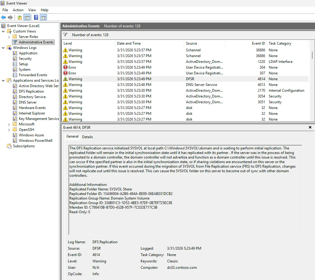
Task: Sort events by Date and Time header
Action: [149, 43]
